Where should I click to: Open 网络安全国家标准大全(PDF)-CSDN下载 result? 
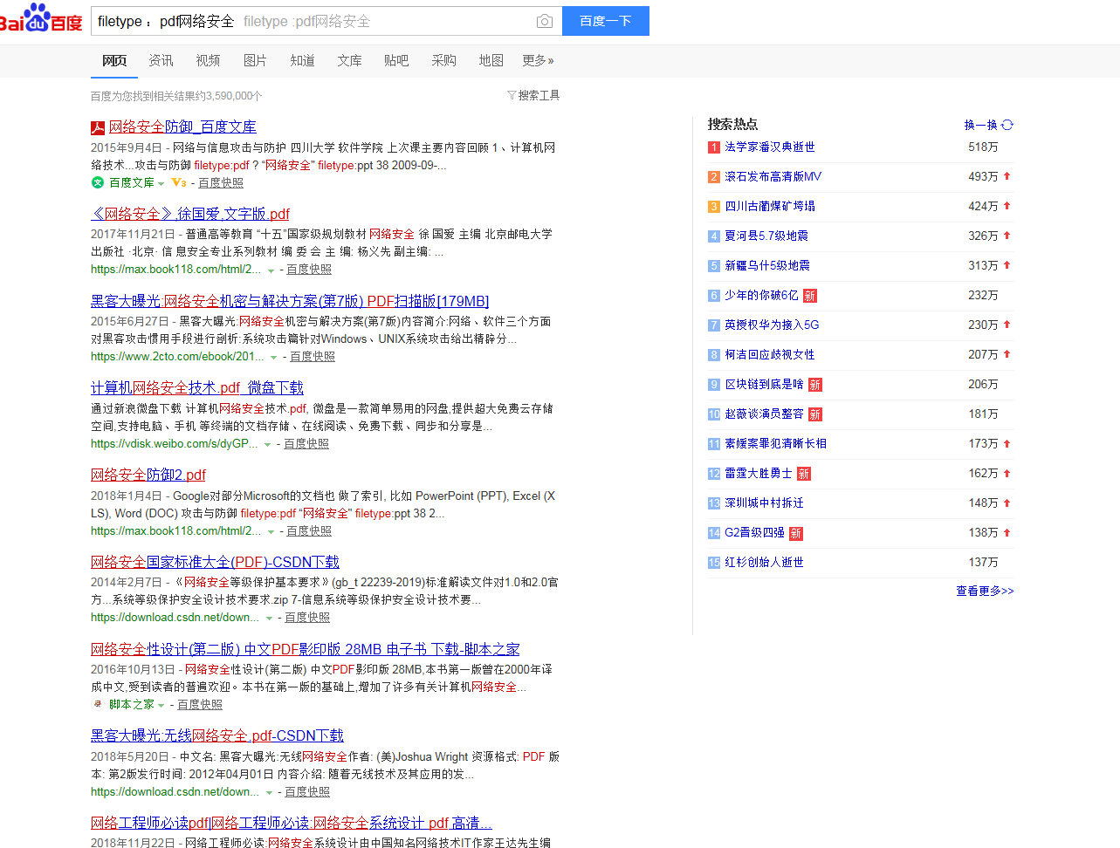[215, 562]
